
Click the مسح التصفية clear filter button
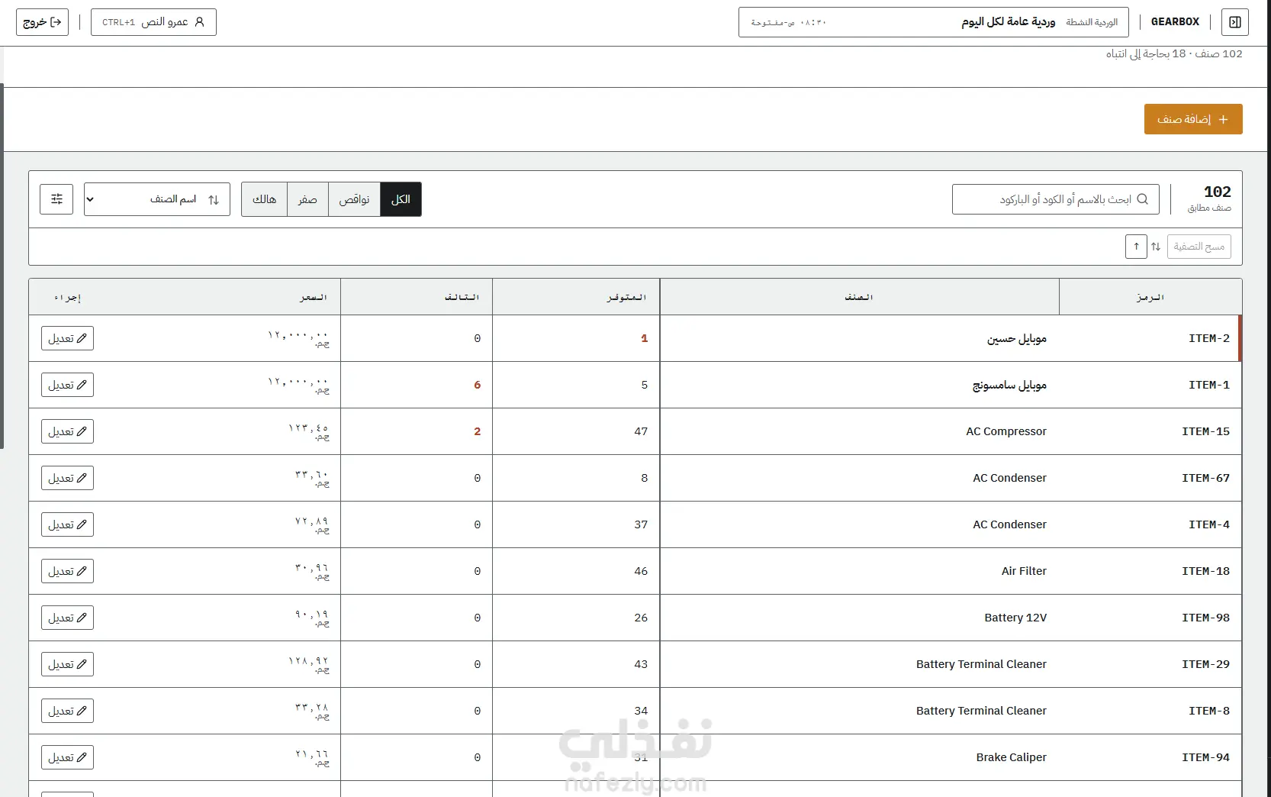[x=1199, y=247]
